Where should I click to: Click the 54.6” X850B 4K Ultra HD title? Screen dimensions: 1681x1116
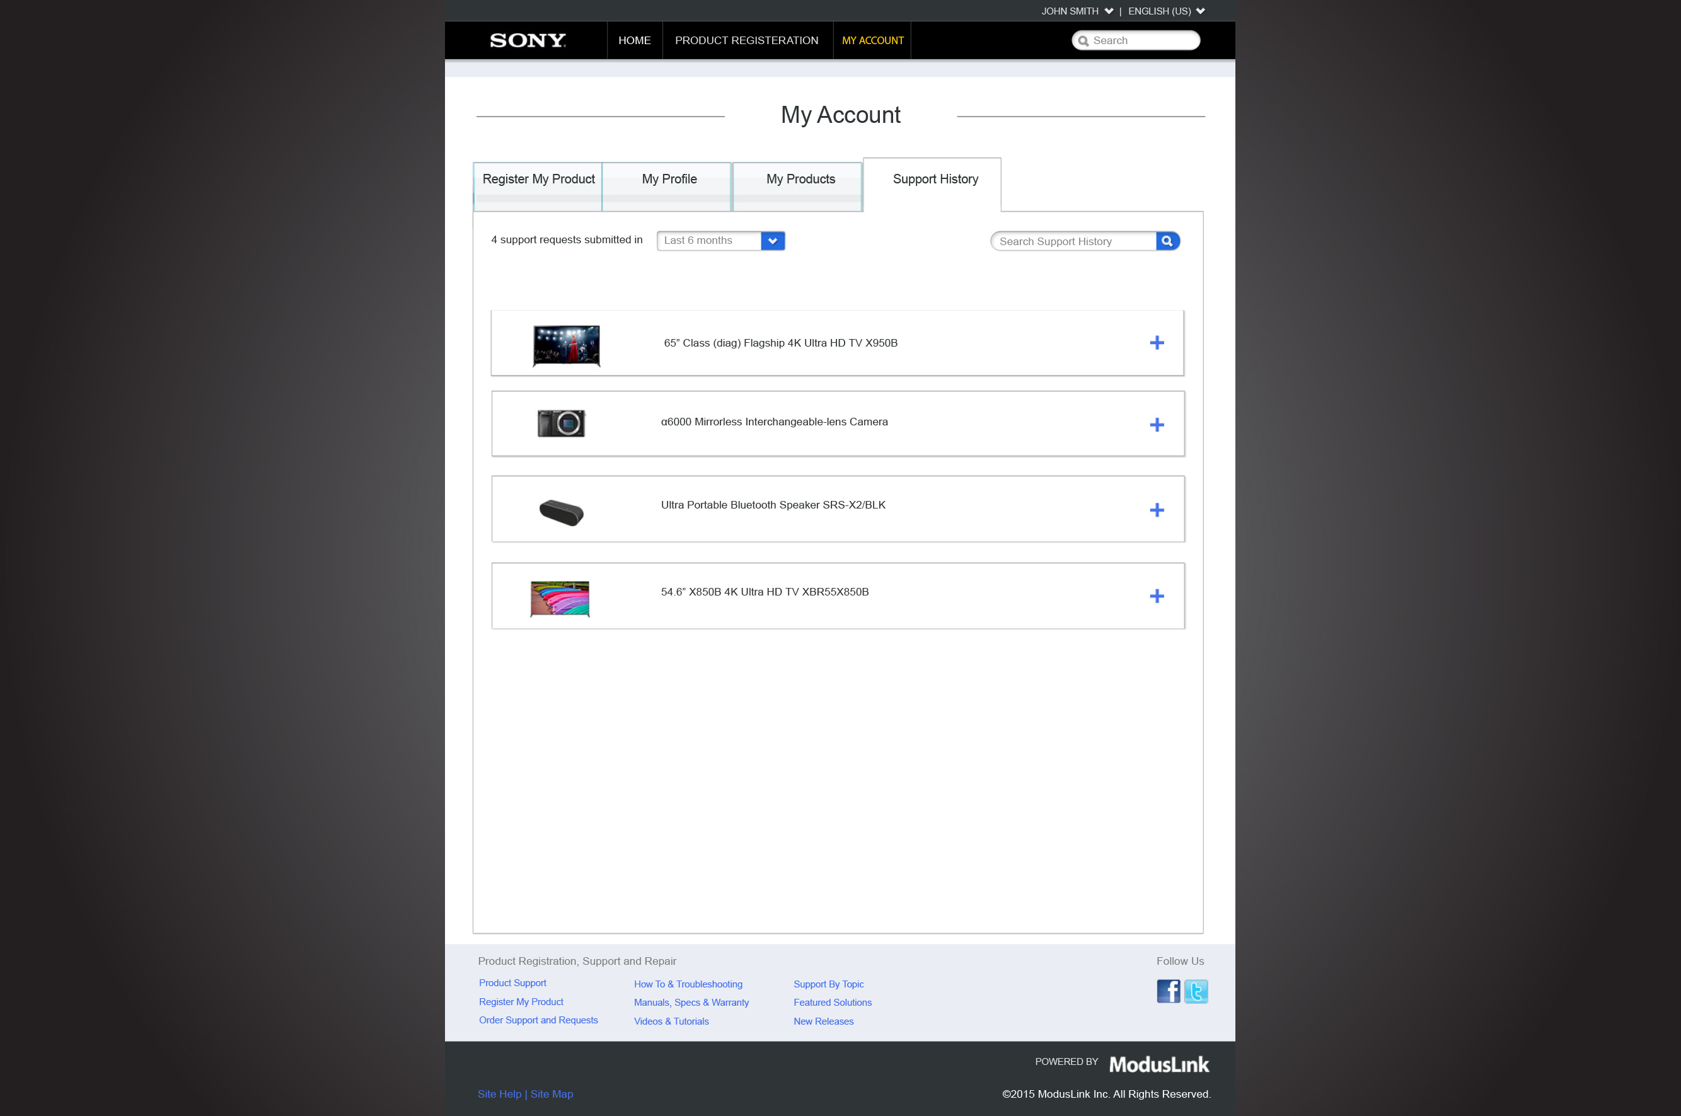click(765, 592)
